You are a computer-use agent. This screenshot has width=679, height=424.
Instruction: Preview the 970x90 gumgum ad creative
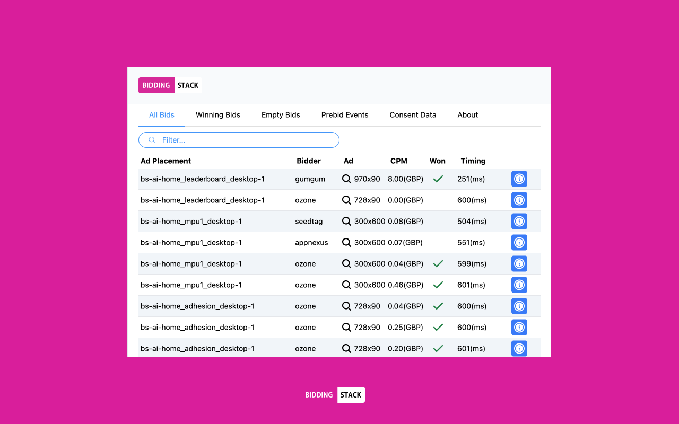[x=347, y=179]
